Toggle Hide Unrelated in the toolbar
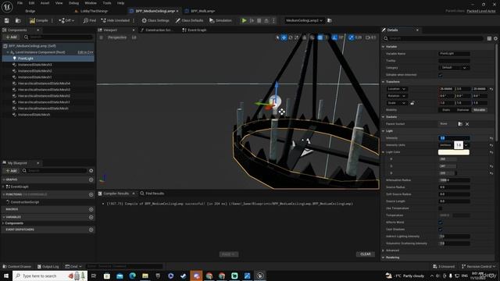 pyautogui.click(x=115, y=20)
